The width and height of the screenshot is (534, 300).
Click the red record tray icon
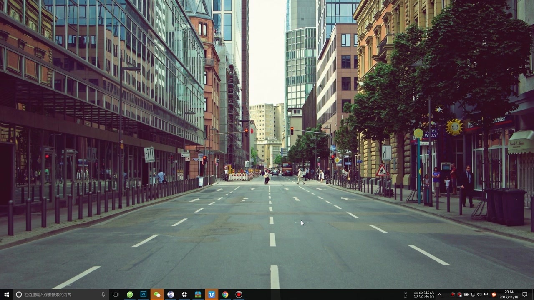453,295
